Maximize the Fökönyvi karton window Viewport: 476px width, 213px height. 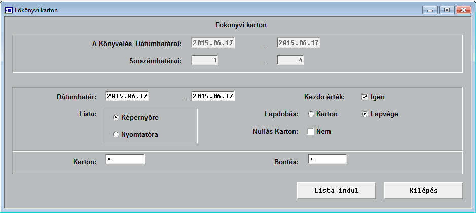pyautogui.click(x=447, y=10)
